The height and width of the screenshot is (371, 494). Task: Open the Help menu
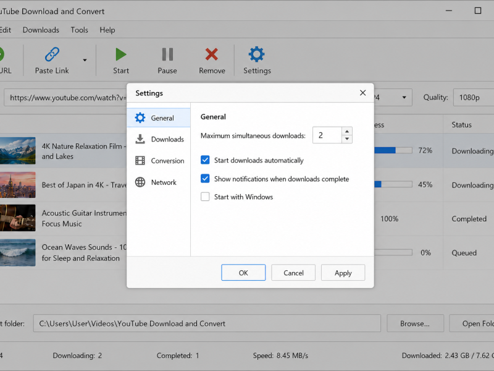107,30
